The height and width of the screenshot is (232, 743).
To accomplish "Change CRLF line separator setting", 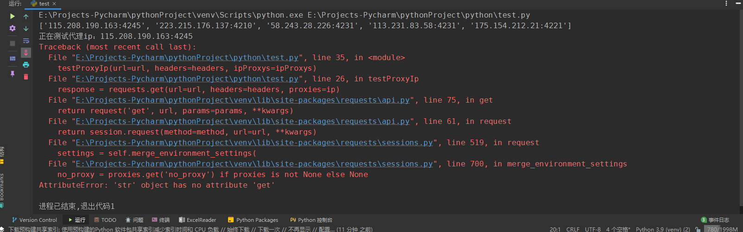I will click(573, 229).
